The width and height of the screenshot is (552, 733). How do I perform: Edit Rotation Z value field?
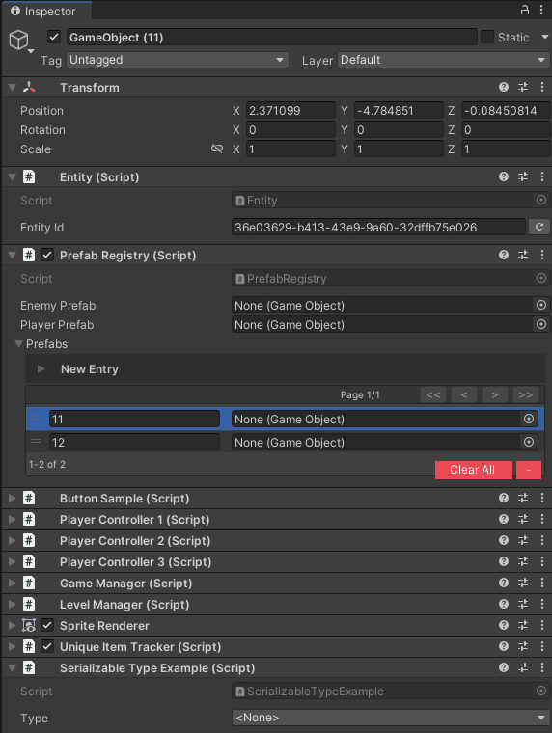tap(506, 129)
